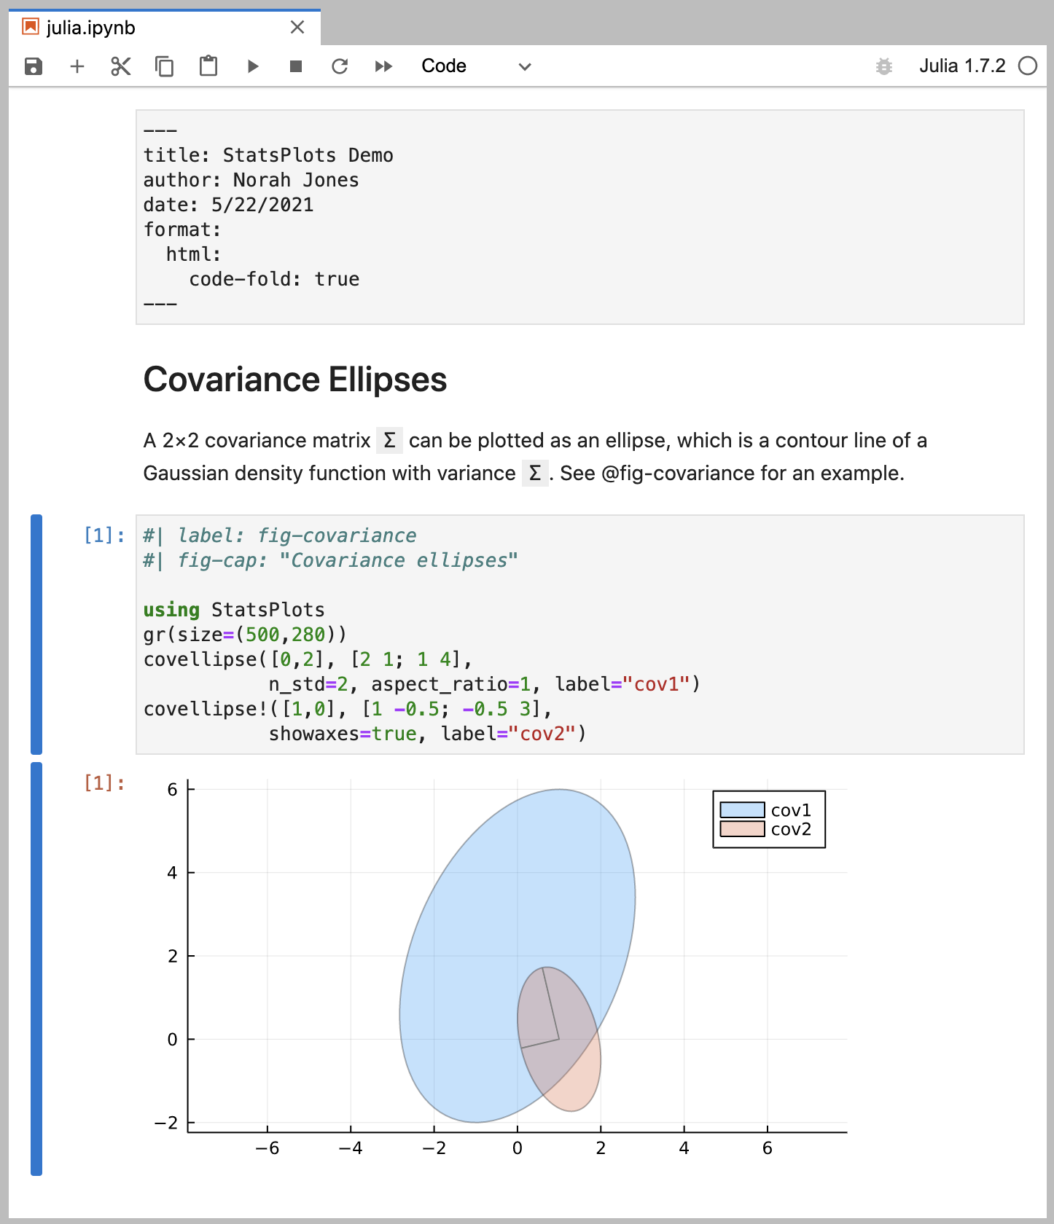This screenshot has width=1054, height=1224.
Task: Run all cells with fast-forward button
Action: click(383, 66)
